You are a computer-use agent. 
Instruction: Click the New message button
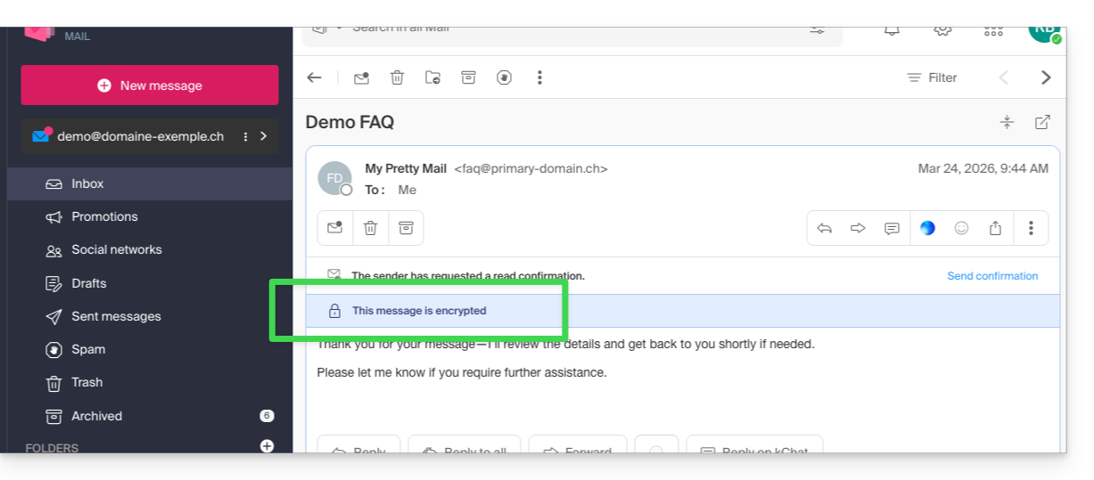[150, 85]
